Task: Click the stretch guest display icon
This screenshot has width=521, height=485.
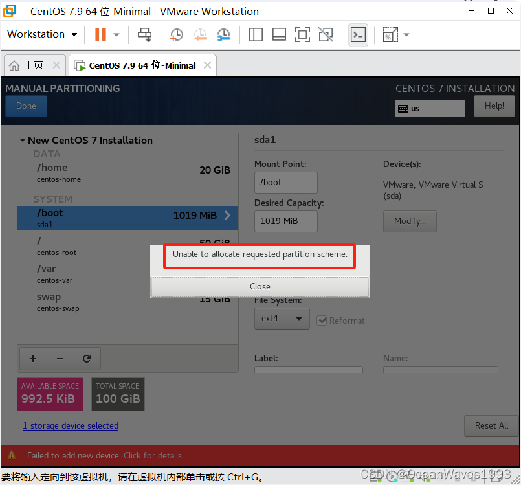Action: (x=390, y=34)
